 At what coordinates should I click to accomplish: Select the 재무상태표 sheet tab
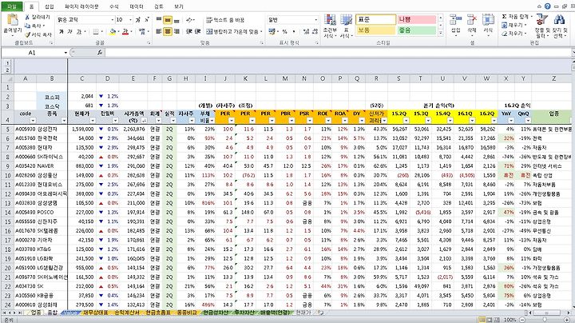tap(95, 313)
